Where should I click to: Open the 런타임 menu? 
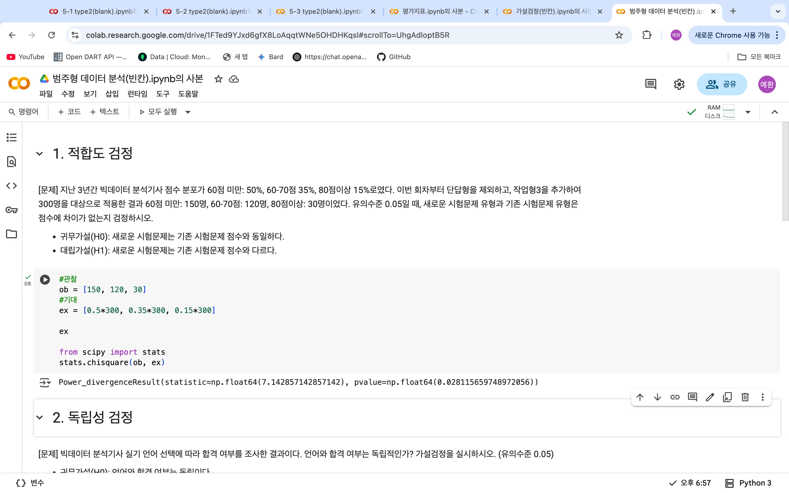pos(137,94)
